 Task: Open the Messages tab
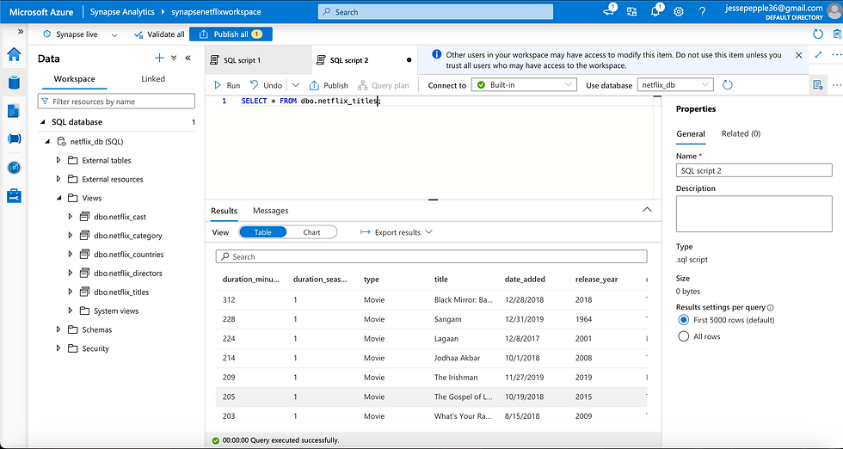270,210
